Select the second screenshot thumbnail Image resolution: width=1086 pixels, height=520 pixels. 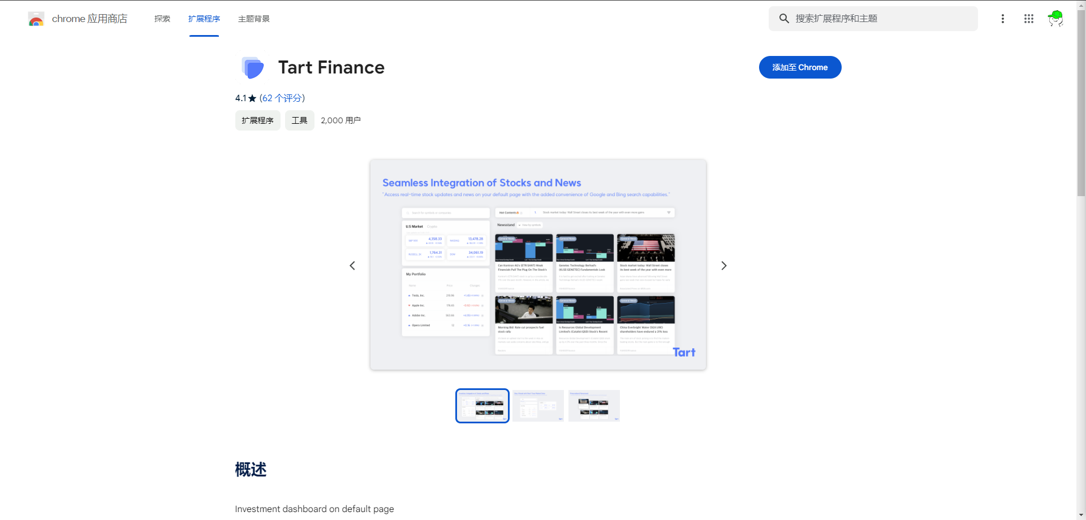[x=538, y=406]
